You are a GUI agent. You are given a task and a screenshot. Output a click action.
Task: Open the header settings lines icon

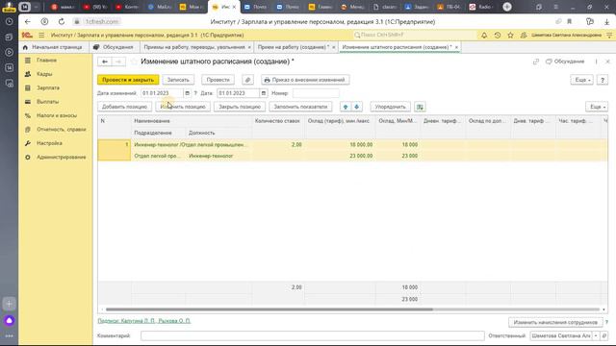pyautogui.click(x=609, y=35)
